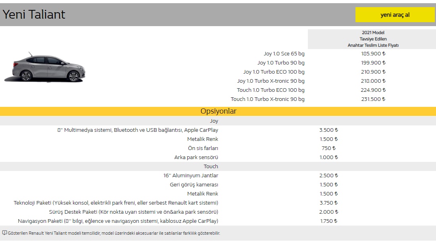
Task: Click the price "185.900 ₺"
Action: click(x=373, y=53)
